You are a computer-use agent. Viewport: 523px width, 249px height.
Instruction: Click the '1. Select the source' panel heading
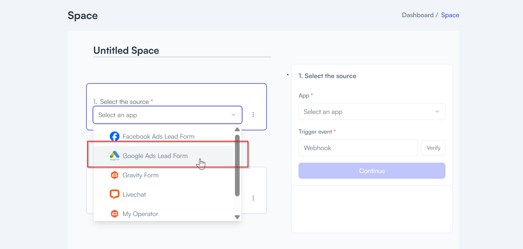328,76
